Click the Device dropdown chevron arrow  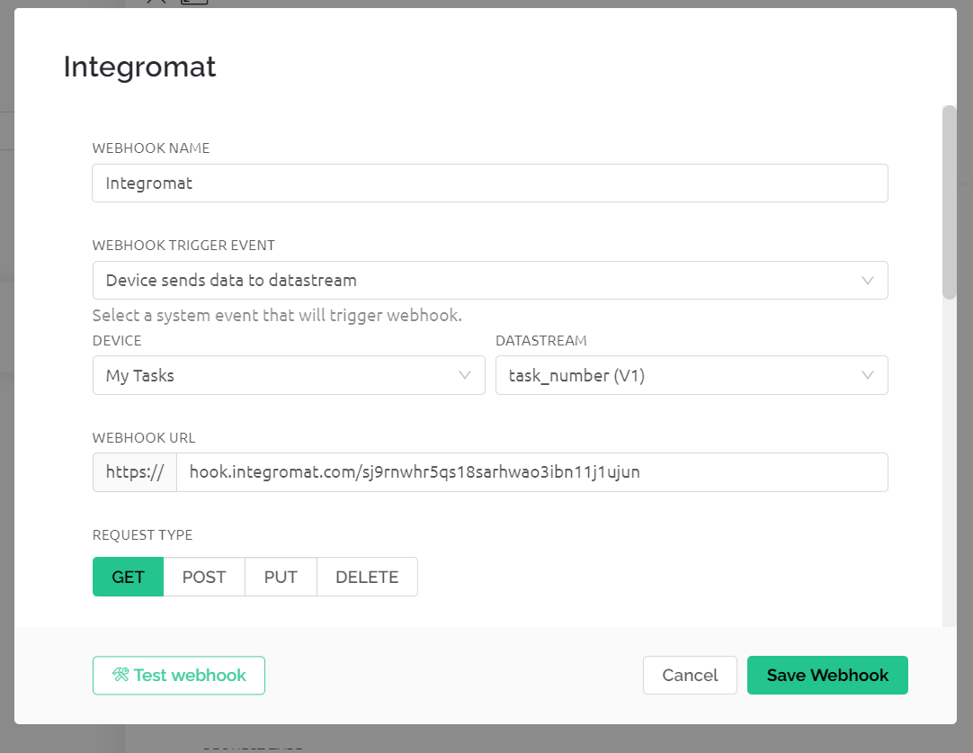coord(465,375)
